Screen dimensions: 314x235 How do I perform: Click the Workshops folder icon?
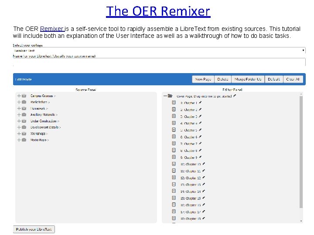[24, 134]
